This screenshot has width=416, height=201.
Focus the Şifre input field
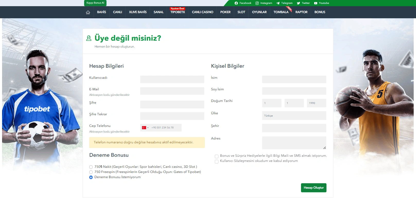[172, 104]
